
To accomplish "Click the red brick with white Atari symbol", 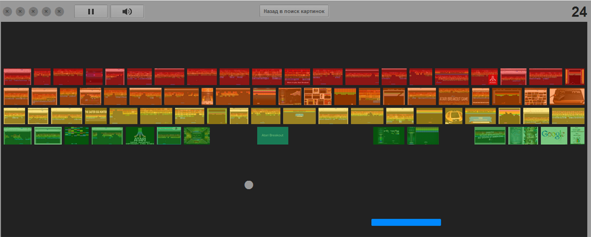I will point(485,77).
